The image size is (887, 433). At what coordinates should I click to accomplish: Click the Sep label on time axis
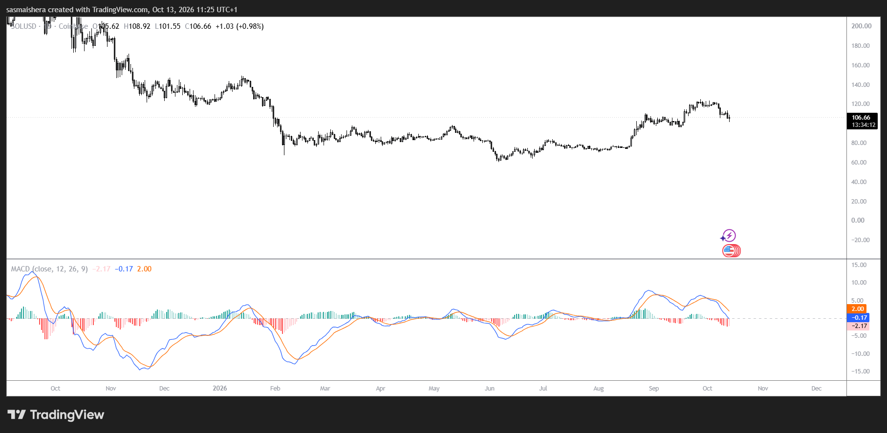point(654,389)
